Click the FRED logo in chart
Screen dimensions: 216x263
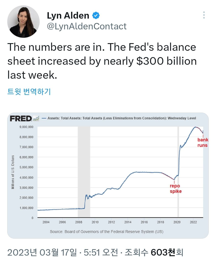point(21,118)
